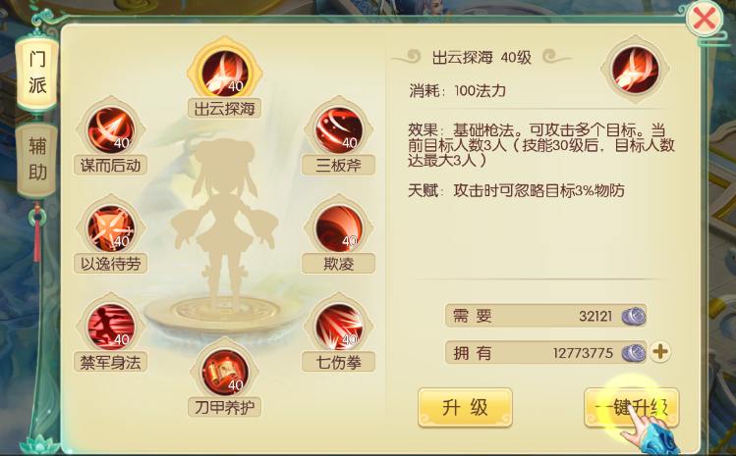Click the 拥有 balance field showing 12773775
Screen dimensions: 736x456
coord(546,352)
